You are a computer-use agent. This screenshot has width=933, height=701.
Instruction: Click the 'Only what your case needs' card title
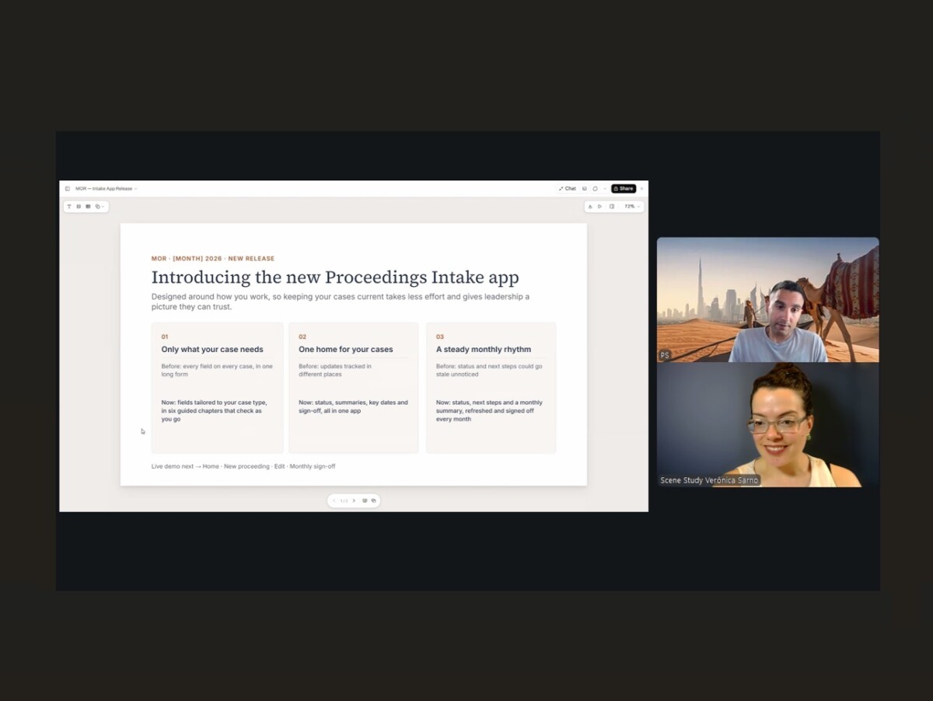pyautogui.click(x=212, y=350)
